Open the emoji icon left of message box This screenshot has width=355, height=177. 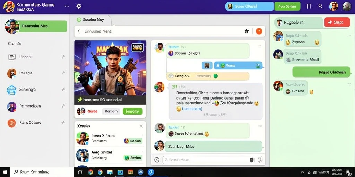(x=157, y=160)
